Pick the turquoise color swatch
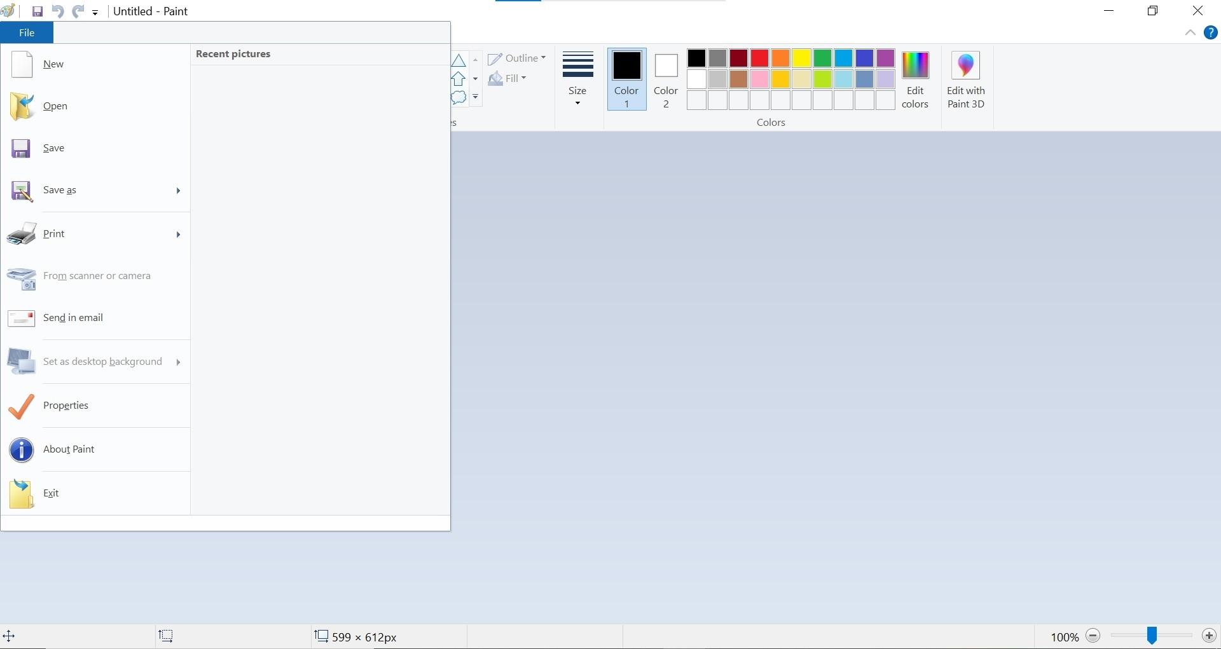This screenshot has height=649, width=1221. coord(843,58)
